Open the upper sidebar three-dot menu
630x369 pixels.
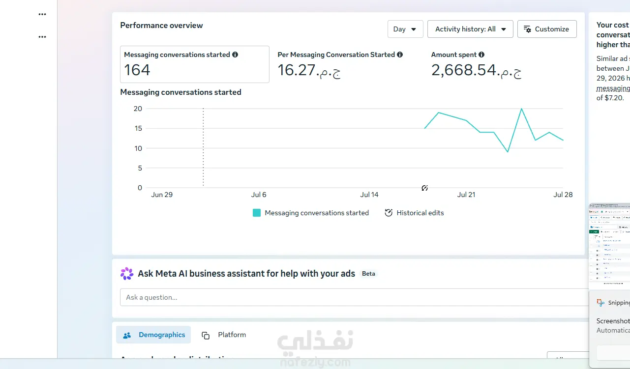[x=42, y=14]
